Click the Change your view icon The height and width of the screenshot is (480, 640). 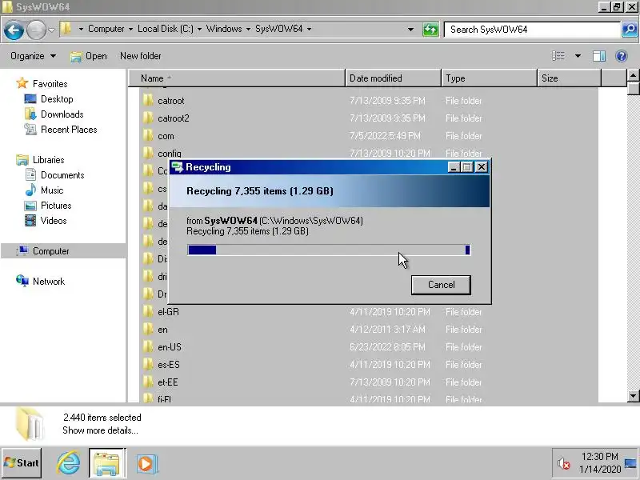[558, 56]
